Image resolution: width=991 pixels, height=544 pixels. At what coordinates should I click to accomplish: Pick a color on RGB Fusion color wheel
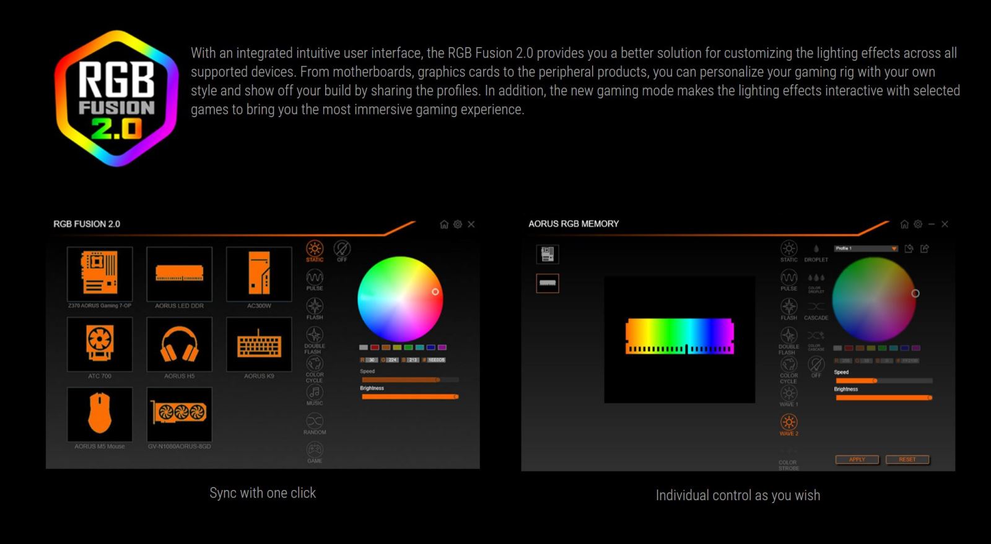tap(400, 299)
